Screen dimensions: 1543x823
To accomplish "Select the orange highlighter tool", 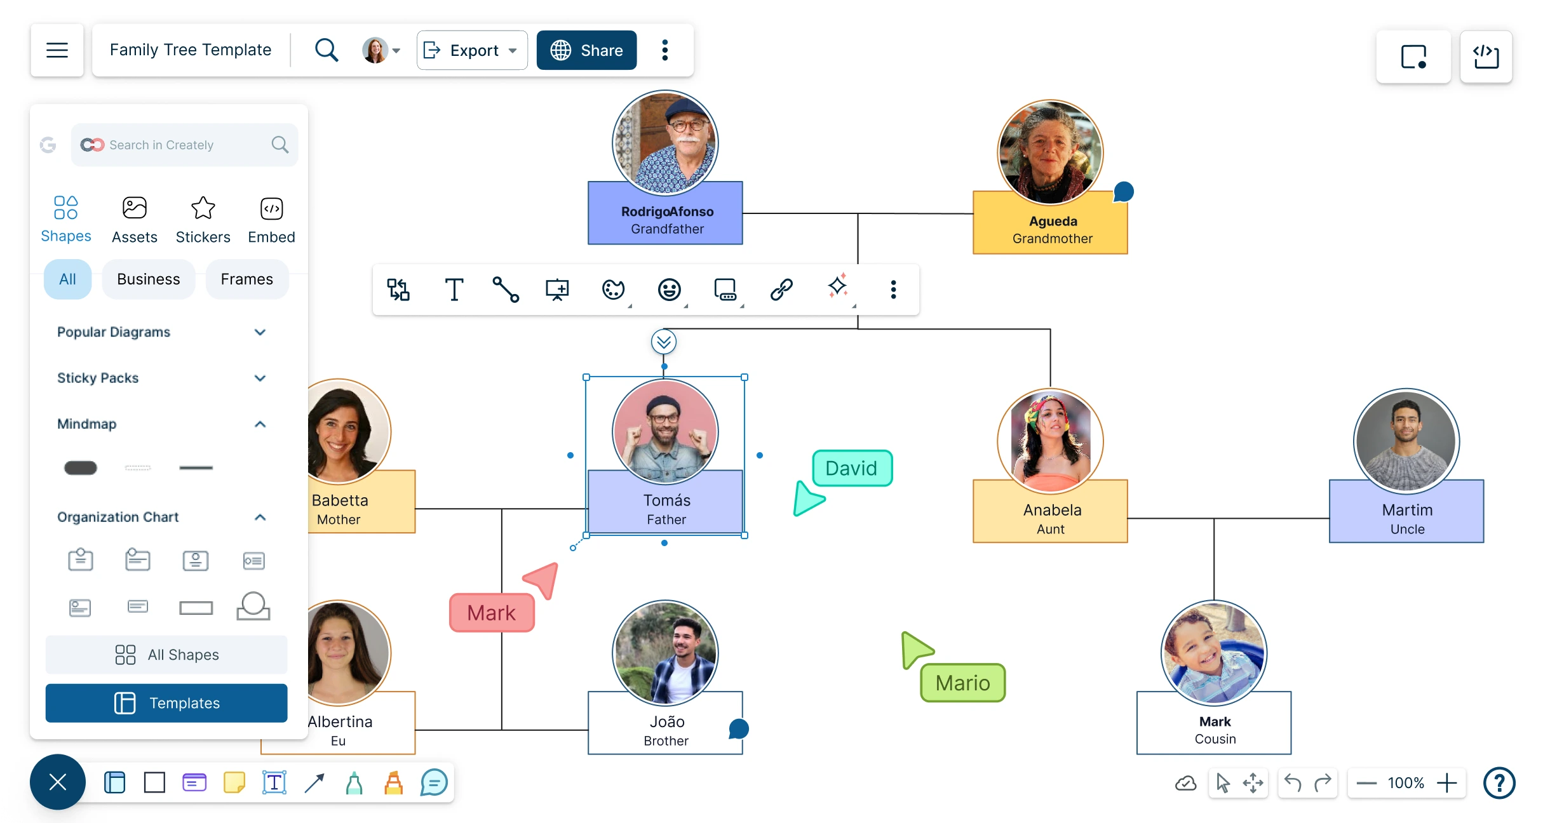I will pyautogui.click(x=394, y=782).
